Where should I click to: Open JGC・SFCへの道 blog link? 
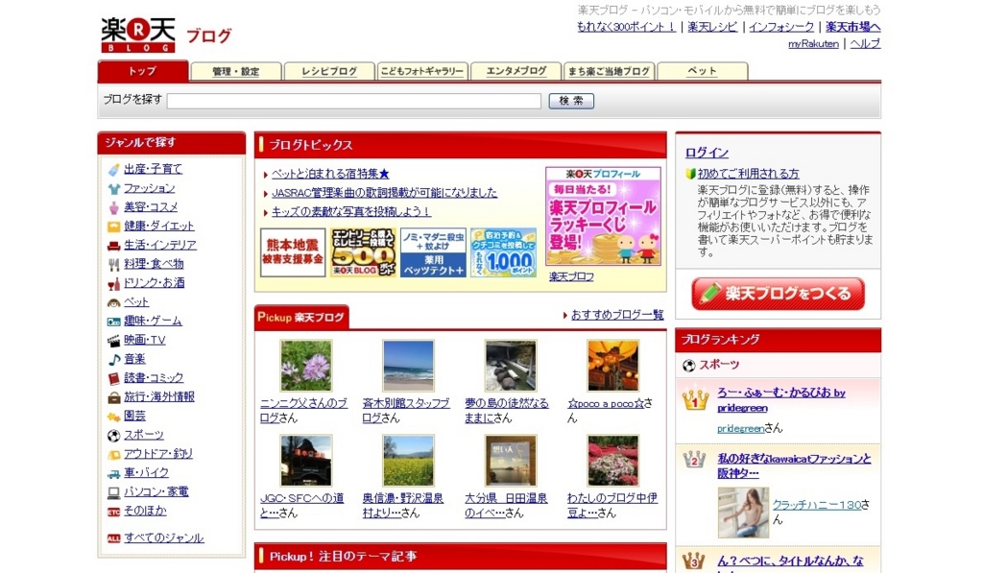coord(301,505)
